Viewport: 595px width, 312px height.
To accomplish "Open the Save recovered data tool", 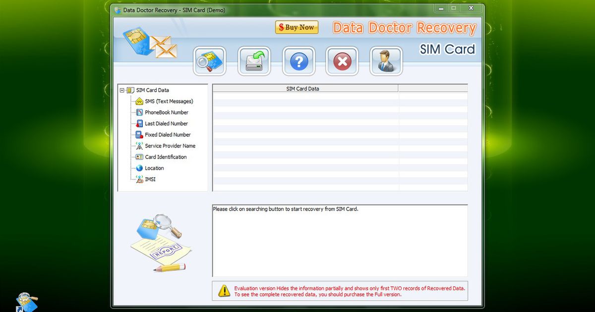I will click(253, 60).
